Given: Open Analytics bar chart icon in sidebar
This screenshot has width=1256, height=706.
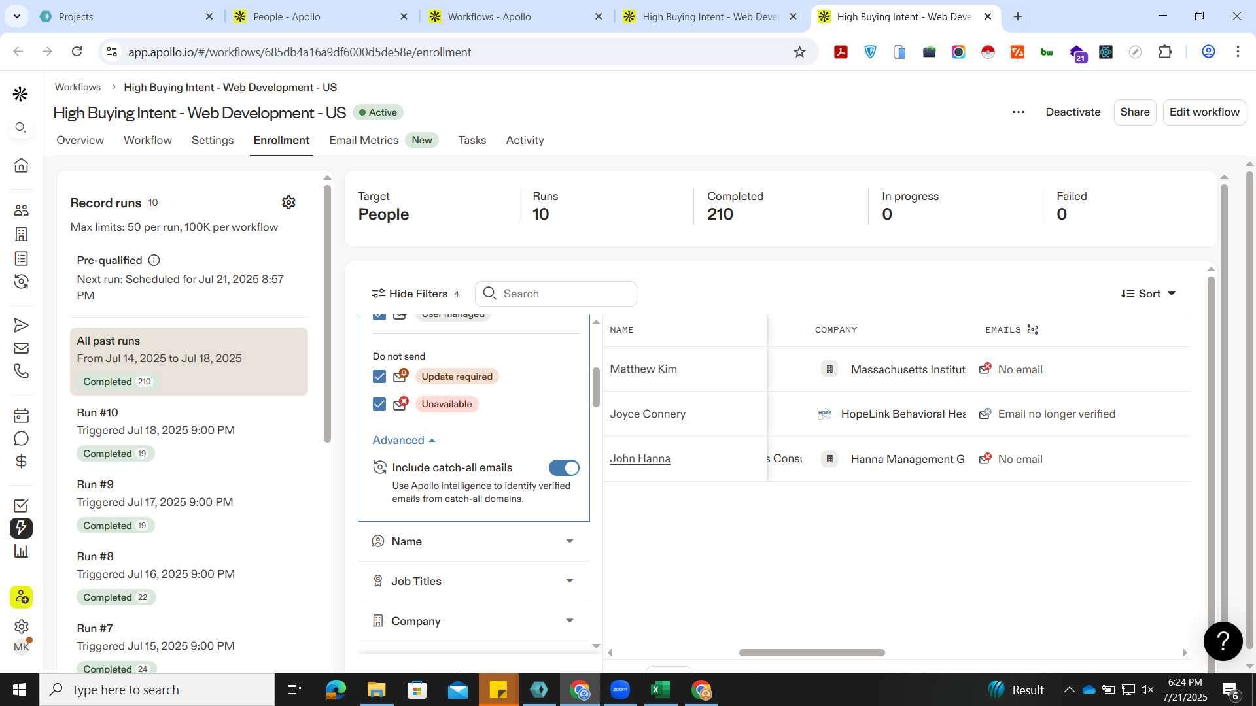Looking at the screenshot, I should (21, 551).
